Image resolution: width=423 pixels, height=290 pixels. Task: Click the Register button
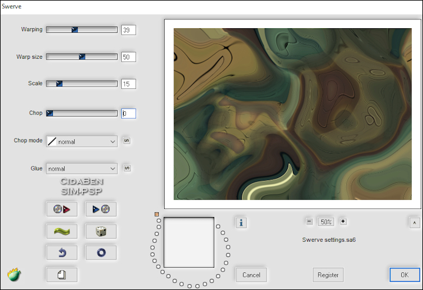point(328,275)
